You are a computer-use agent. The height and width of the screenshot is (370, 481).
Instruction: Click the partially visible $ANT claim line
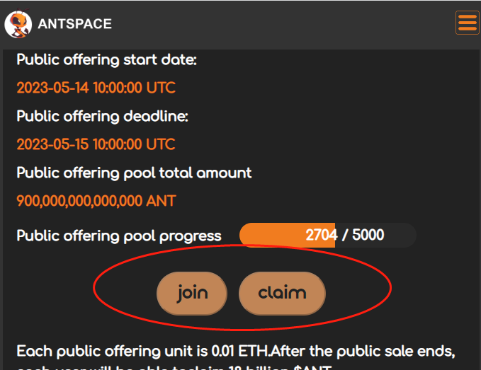pyautogui.click(x=174, y=367)
